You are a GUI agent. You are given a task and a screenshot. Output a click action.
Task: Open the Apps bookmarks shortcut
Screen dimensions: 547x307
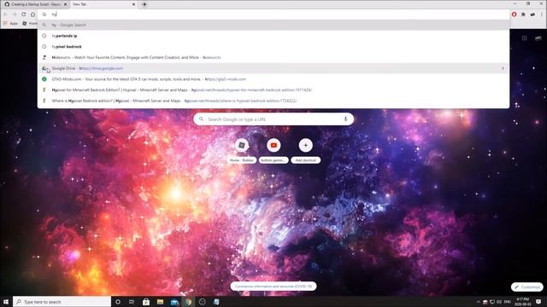[x=11, y=23]
